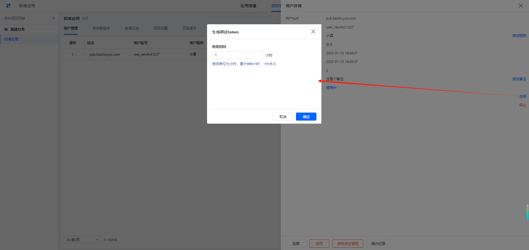Viewport: 529px width, 250px height.
Task: Click the 取消 button in dialog
Action: coord(283,117)
